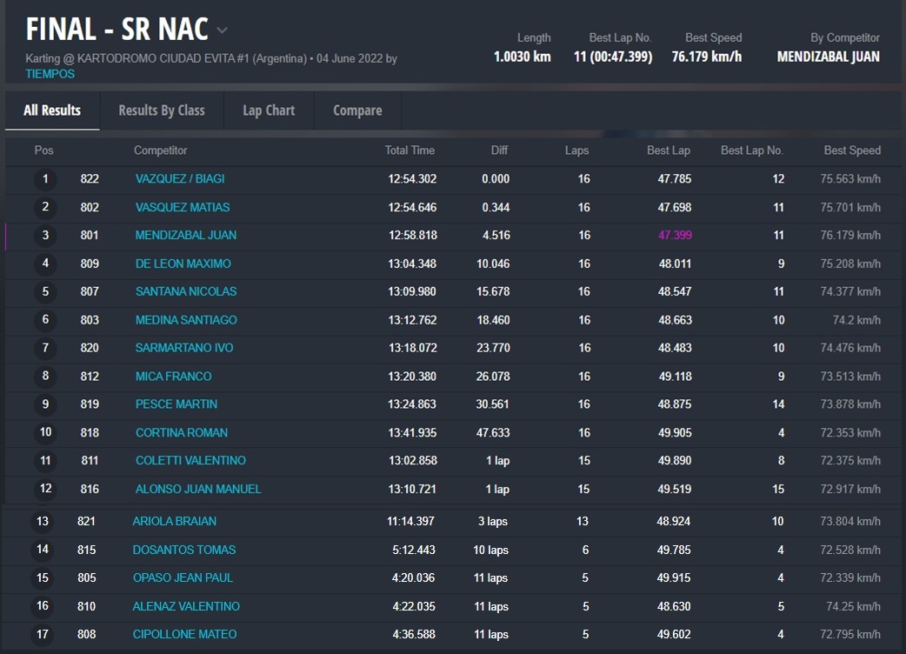This screenshot has width=906, height=654.
Task: Click the position 17 circle badge
Action: coord(43,635)
